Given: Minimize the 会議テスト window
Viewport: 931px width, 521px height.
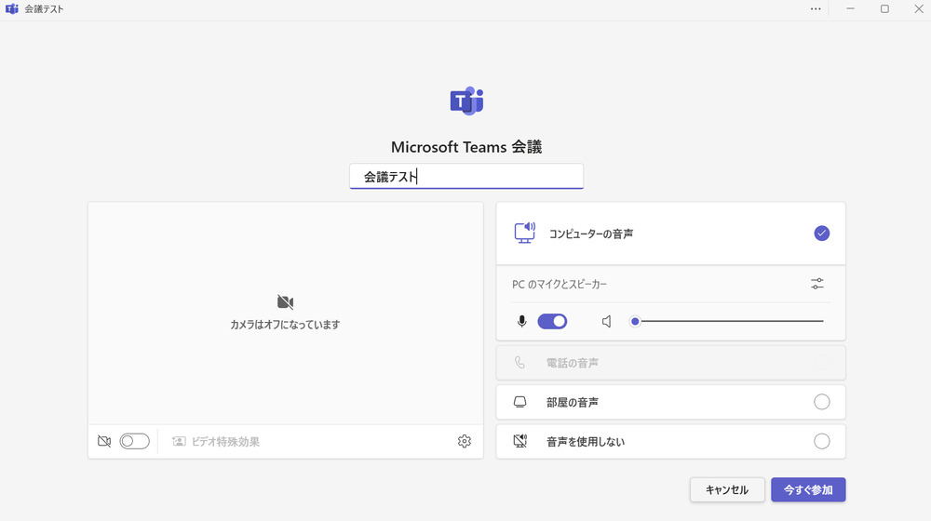Looking at the screenshot, I should coord(850,9).
